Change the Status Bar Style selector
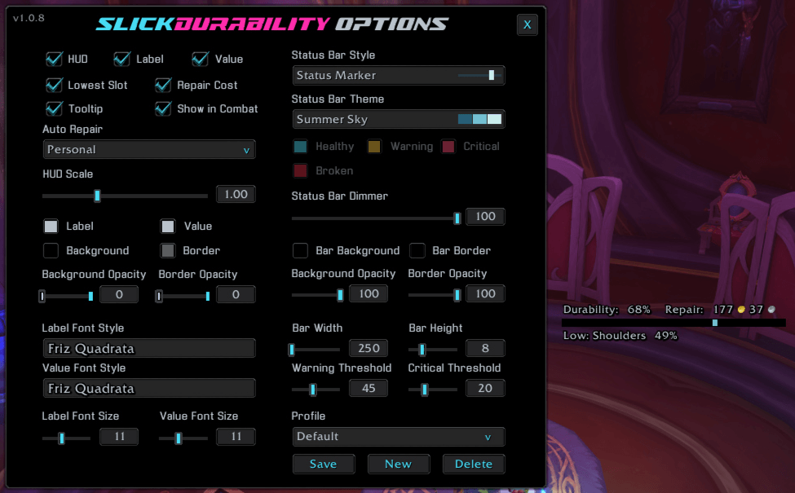The width and height of the screenshot is (795, 493). pos(399,76)
